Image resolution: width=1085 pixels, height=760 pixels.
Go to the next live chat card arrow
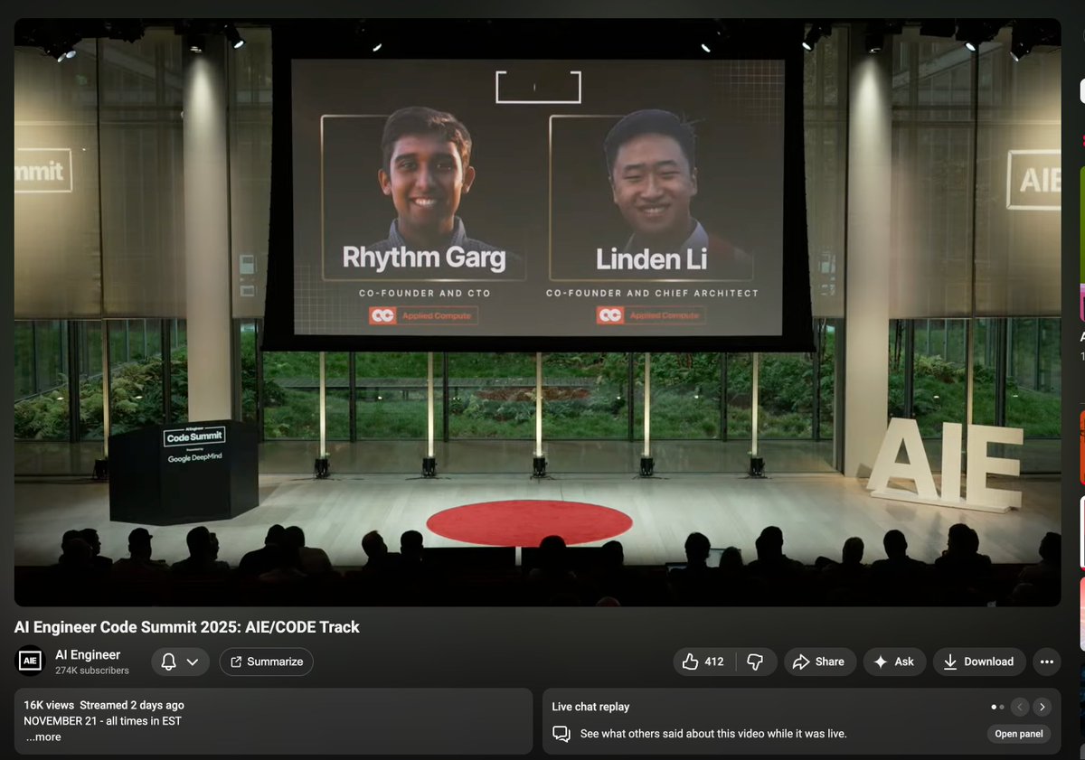[x=1043, y=707]
